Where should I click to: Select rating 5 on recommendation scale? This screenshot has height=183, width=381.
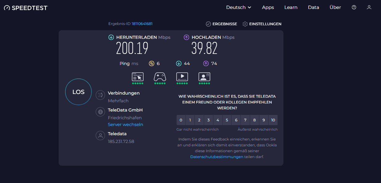[x=227, y=120]
